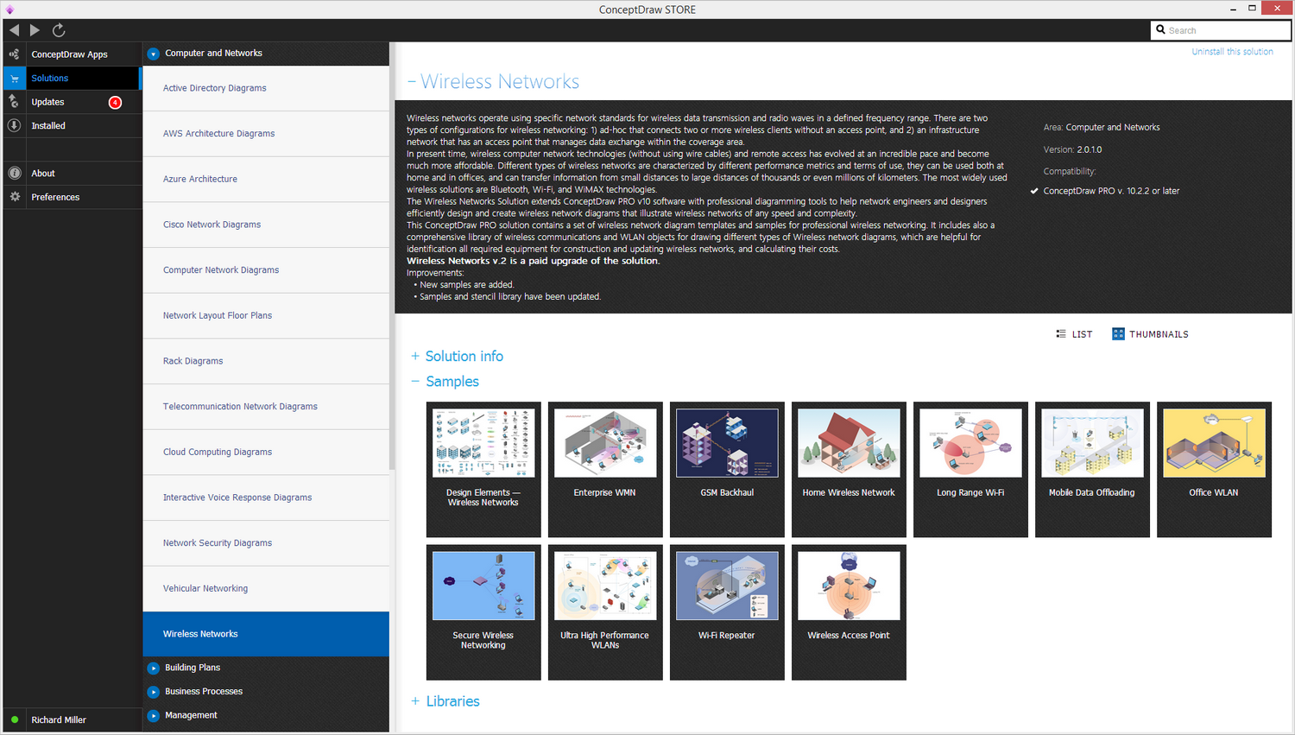The image size is (1295, 735).
Task: Open the Office WLAN sample
Action: point(1214,469)
